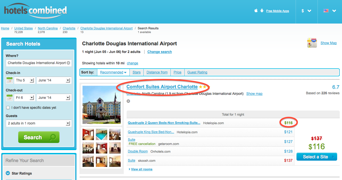Screen dimensions: 342x180
Task: Open Quadruple King Size Bed room offer
Action: point(151,132)
